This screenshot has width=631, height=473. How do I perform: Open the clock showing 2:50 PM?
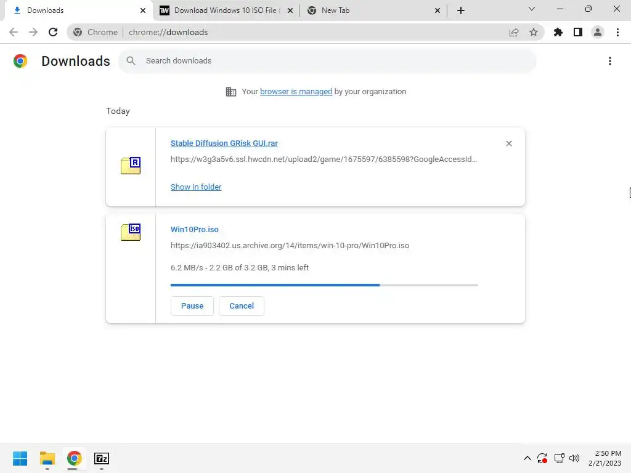coord(605,458)
